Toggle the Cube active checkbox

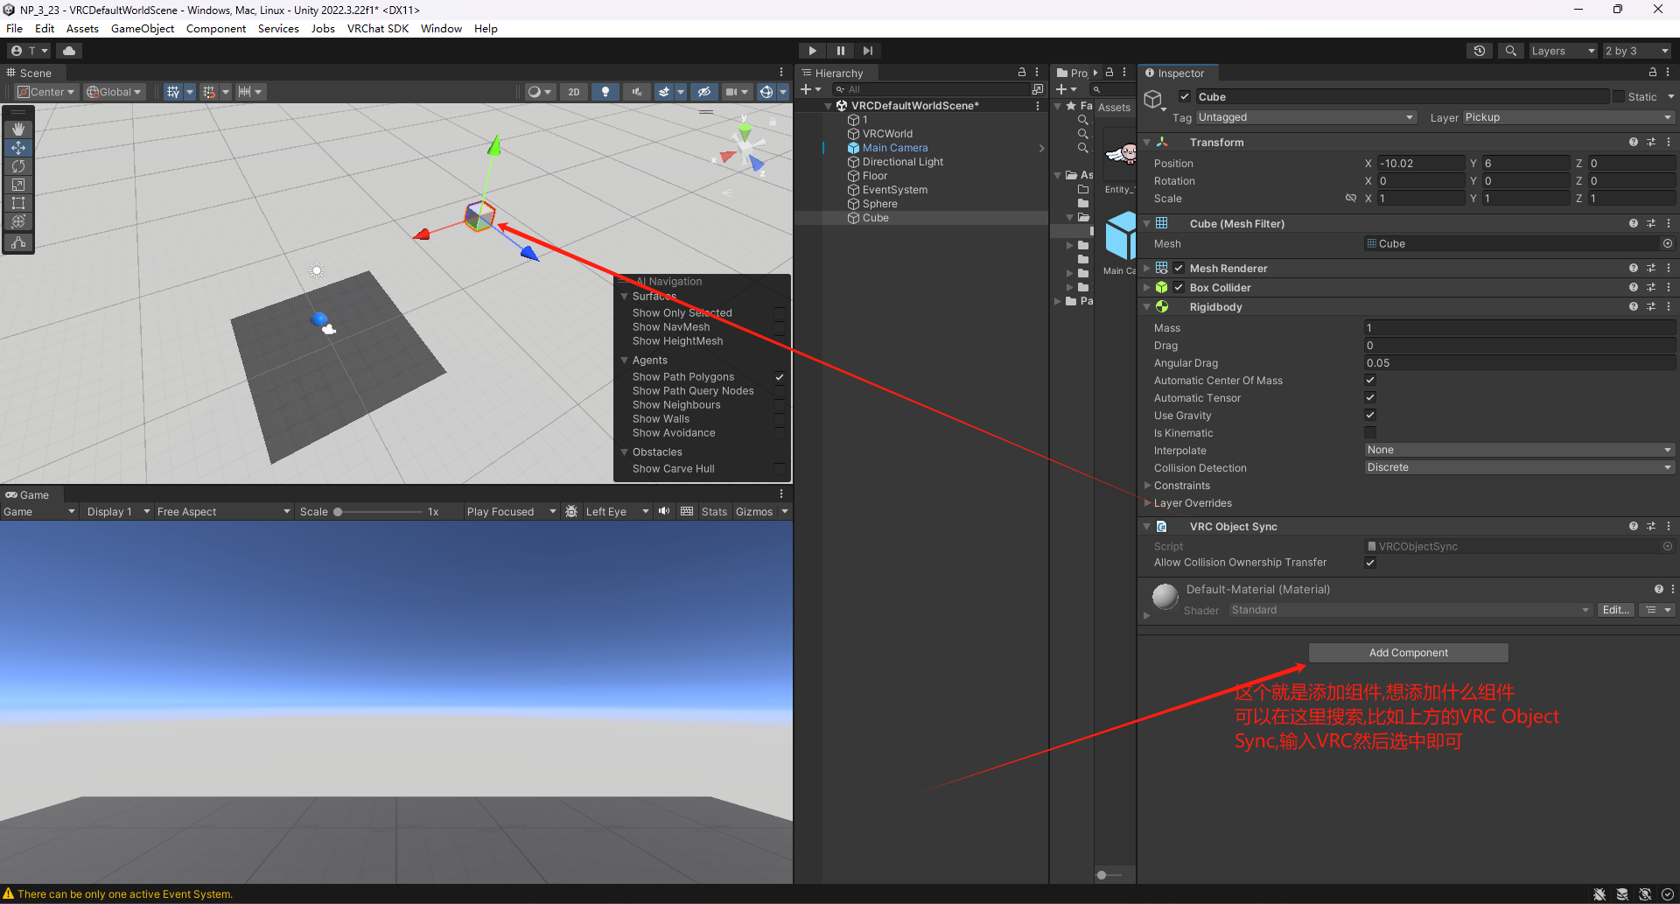point(1185,96)
